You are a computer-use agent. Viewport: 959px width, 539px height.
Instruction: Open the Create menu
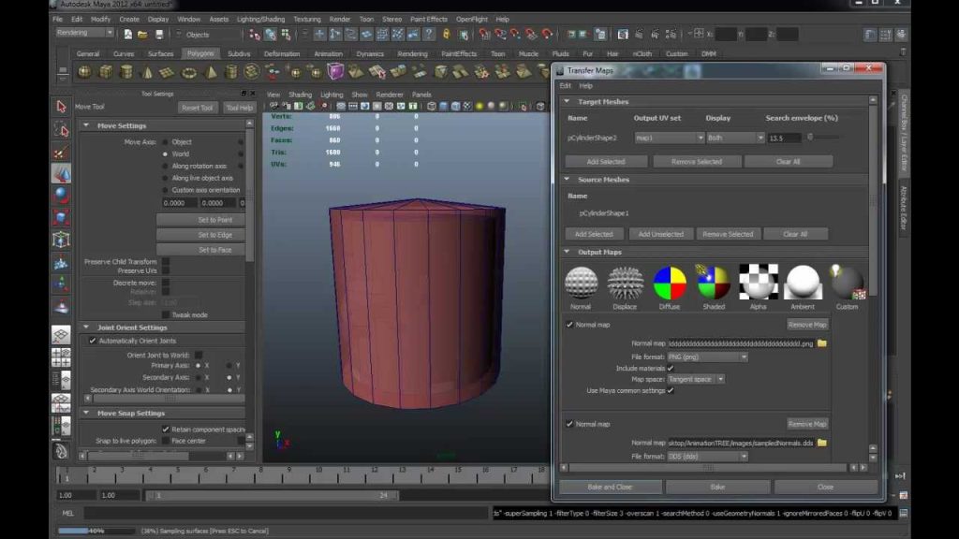[128, 20]
